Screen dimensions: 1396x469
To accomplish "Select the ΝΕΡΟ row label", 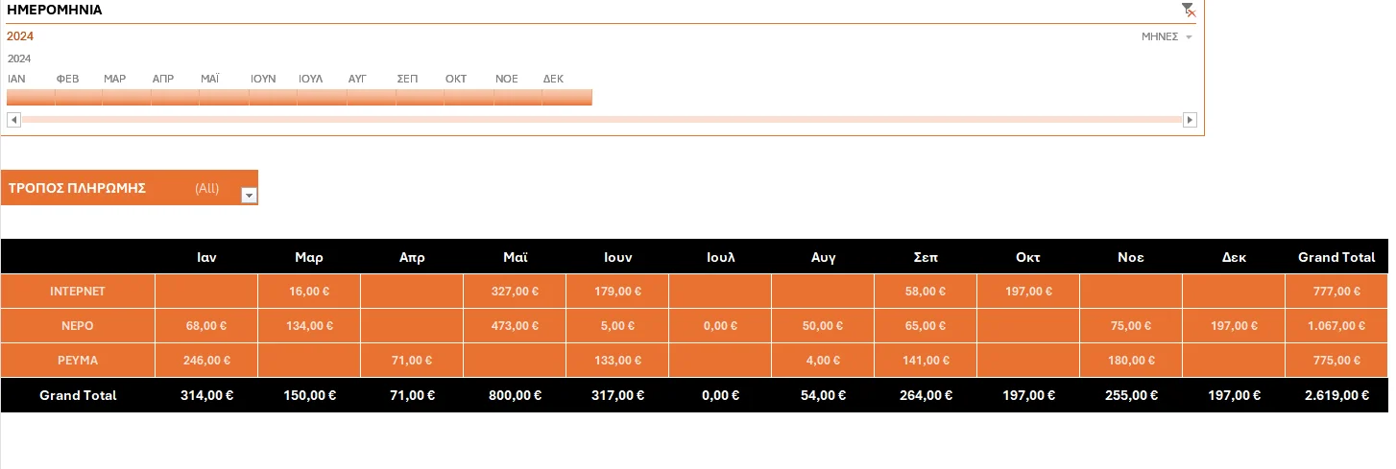I will pyautogui.click(x=78, y=326).
